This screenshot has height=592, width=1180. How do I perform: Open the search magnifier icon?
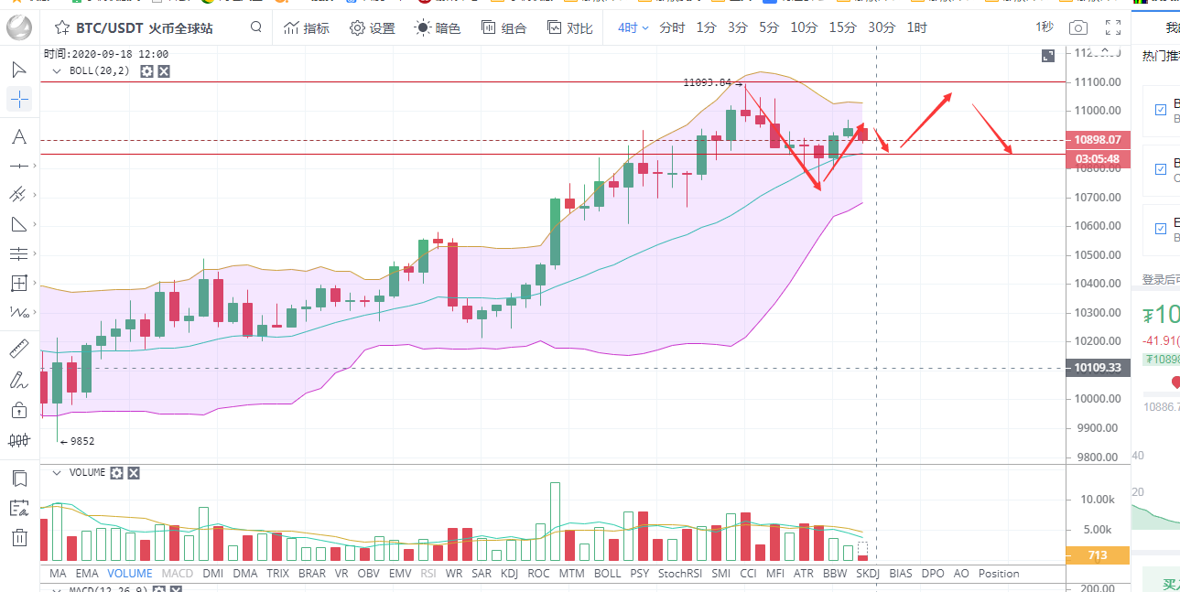coord(256,27)
